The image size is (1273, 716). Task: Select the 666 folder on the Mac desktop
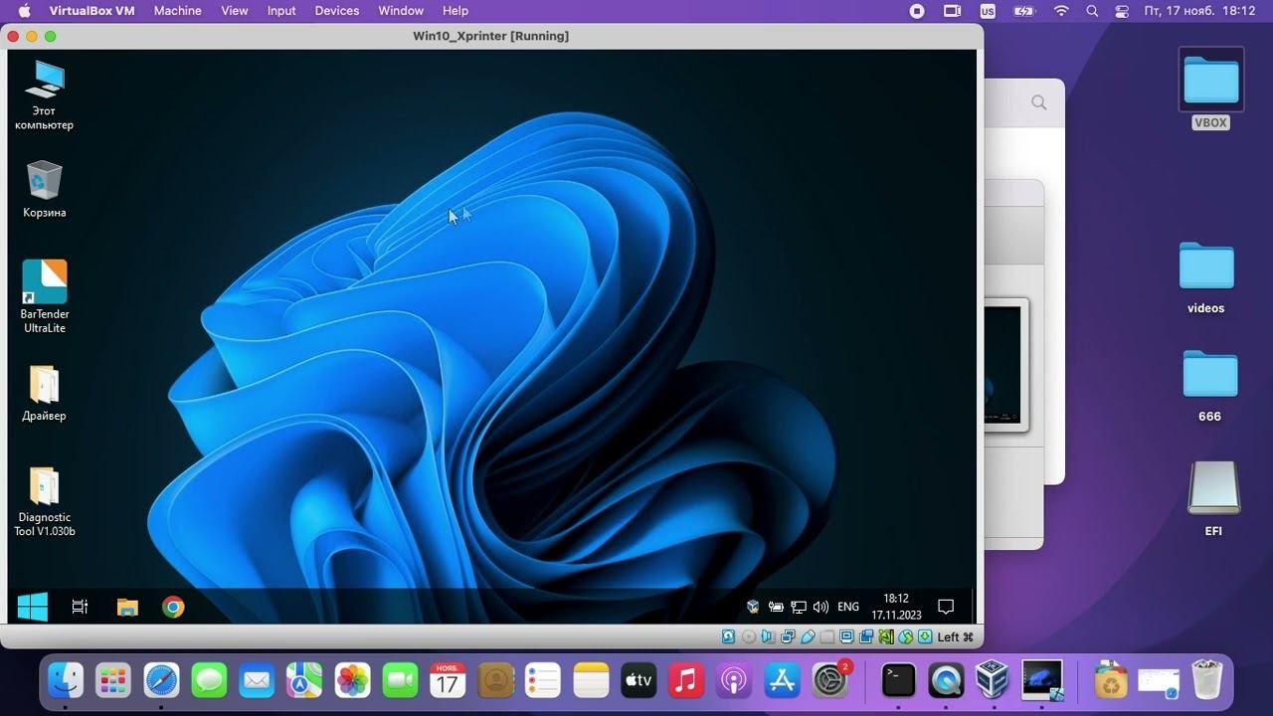(x=1209, y=385)
